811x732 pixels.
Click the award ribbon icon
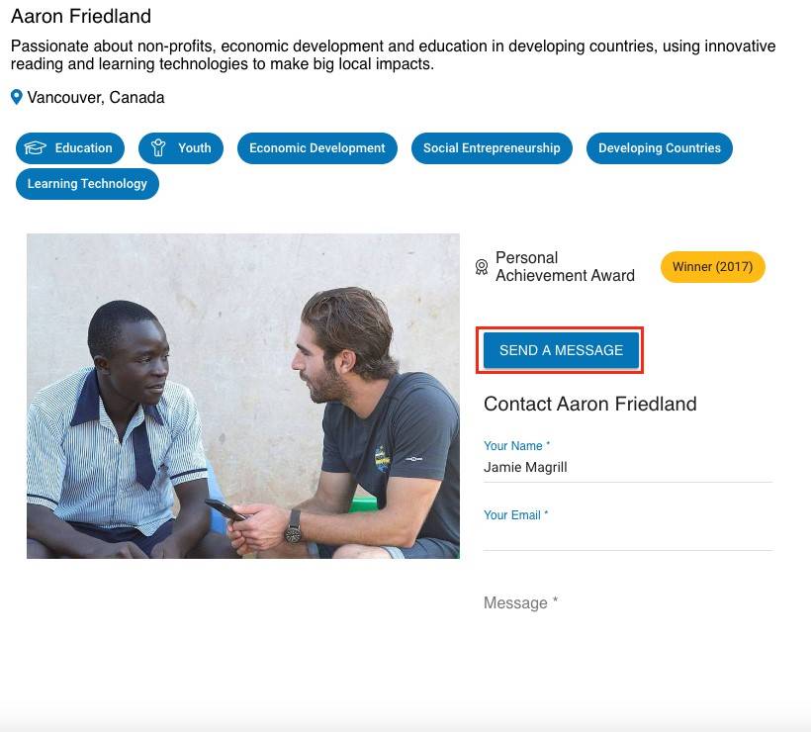click(x=482, y=267)
